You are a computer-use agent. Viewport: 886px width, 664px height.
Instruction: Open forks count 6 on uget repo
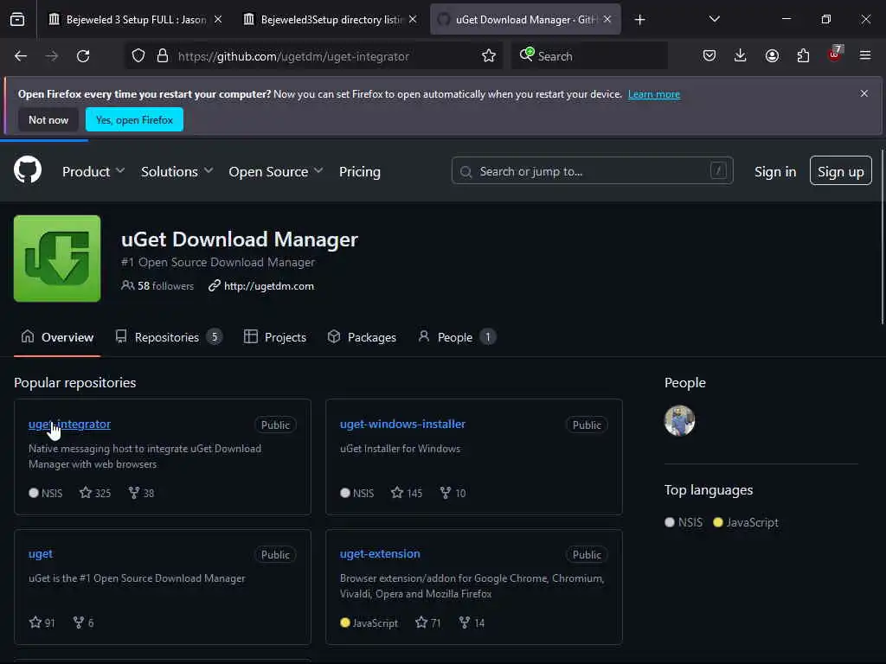tap(83, 622)
